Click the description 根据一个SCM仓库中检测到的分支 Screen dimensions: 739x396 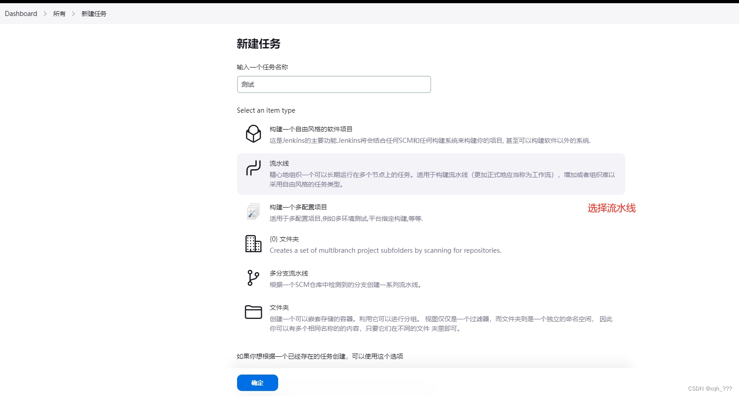click(x=345, y=285)
